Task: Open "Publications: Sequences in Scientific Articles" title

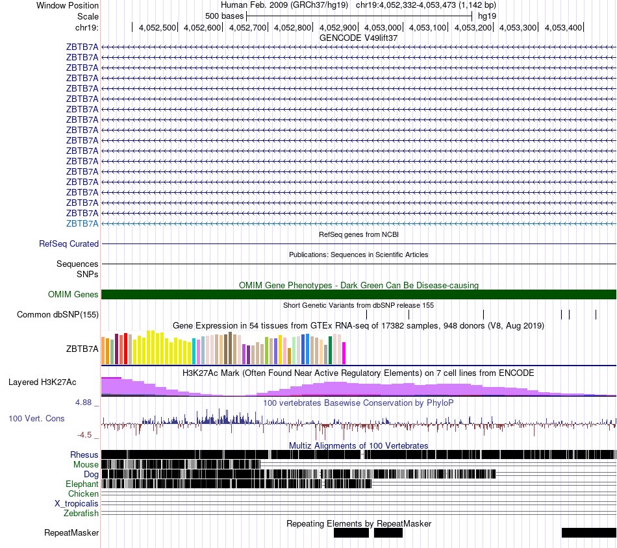Action: click(x=359, y=255)
